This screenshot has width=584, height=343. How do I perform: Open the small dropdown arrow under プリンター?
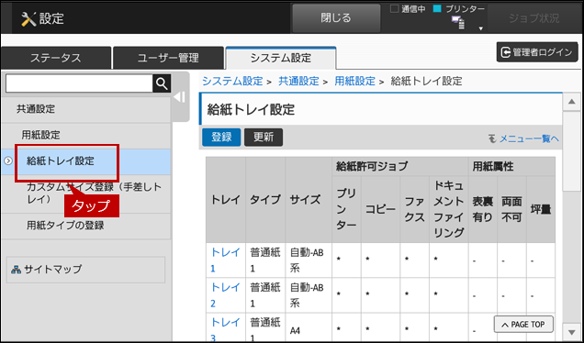pyautogui.click(x=481, y=28)
